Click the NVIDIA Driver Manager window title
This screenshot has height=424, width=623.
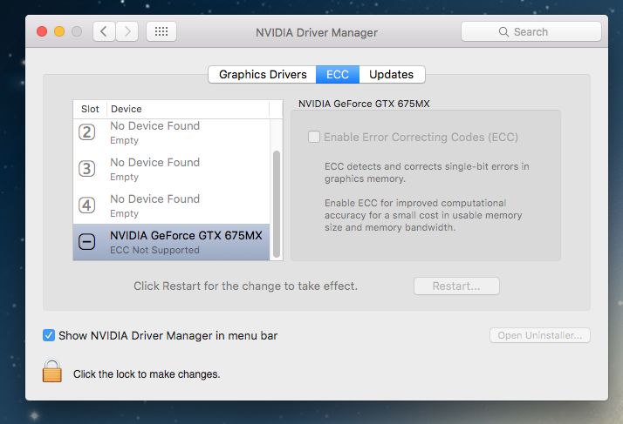pos(317,32)
